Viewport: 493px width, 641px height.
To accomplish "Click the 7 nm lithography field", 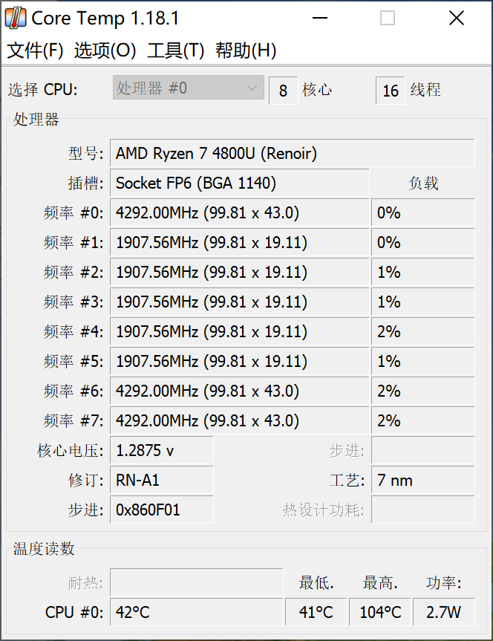I will pyautogui.click(x=423, y=481).
